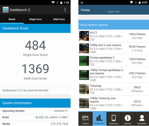This screenshot has width=149, height=126.
Task: Switch to the Result tab
Action: (12, 19)
